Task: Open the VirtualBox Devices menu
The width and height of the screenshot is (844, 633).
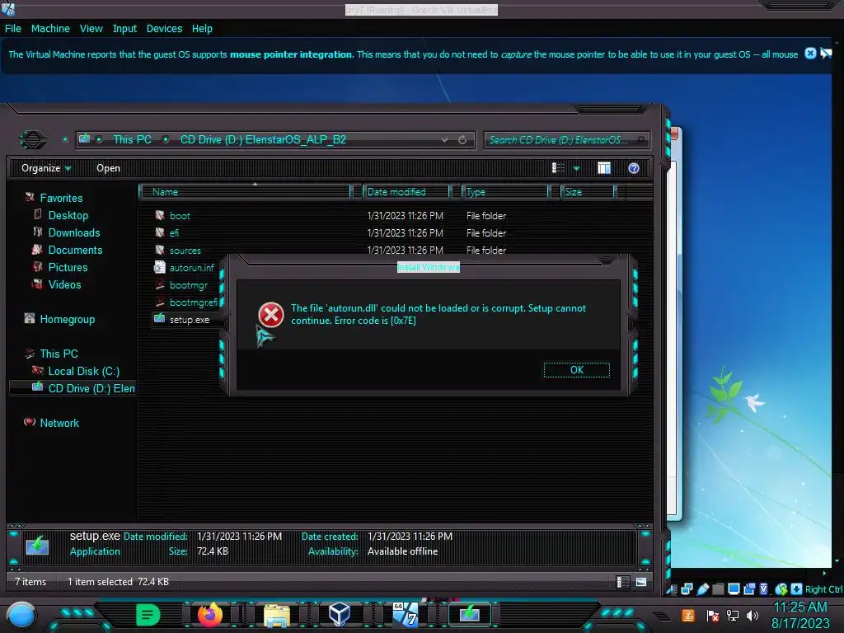Action: coord(164,29)
